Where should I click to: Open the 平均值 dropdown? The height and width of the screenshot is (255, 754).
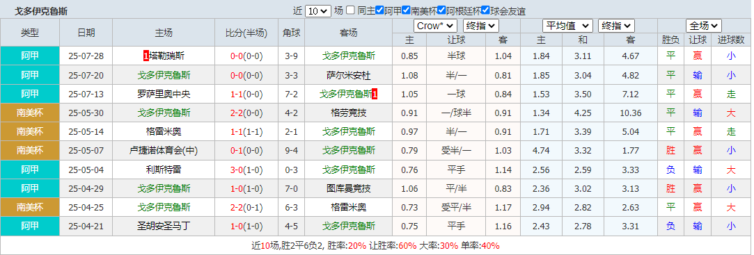(568, 26)
